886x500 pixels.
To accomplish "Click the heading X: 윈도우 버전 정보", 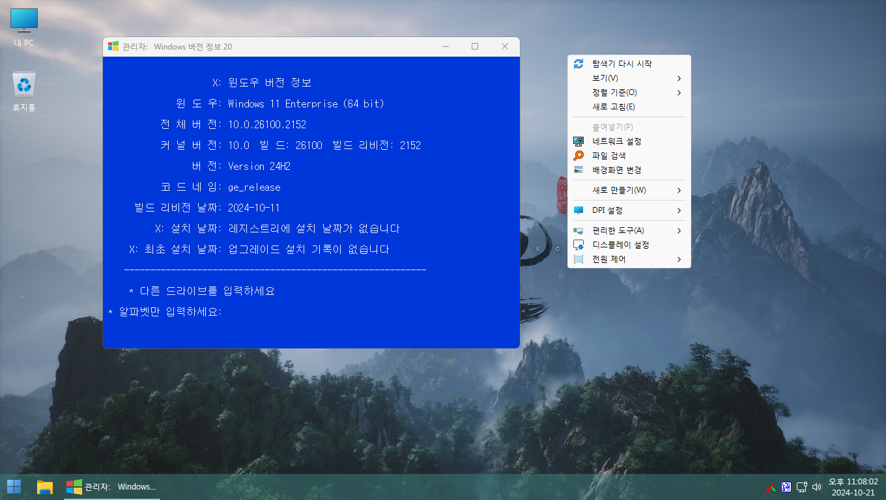I will coord(262,83).
